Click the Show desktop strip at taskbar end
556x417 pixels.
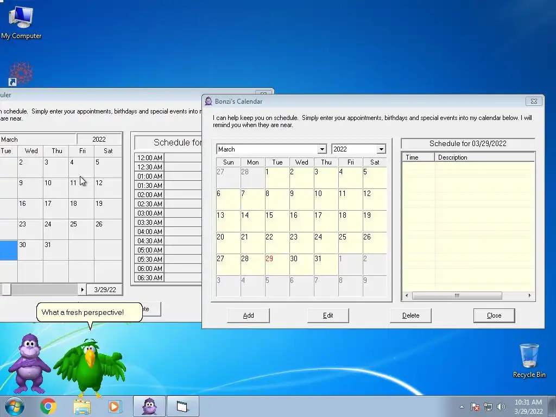point(553,406)
